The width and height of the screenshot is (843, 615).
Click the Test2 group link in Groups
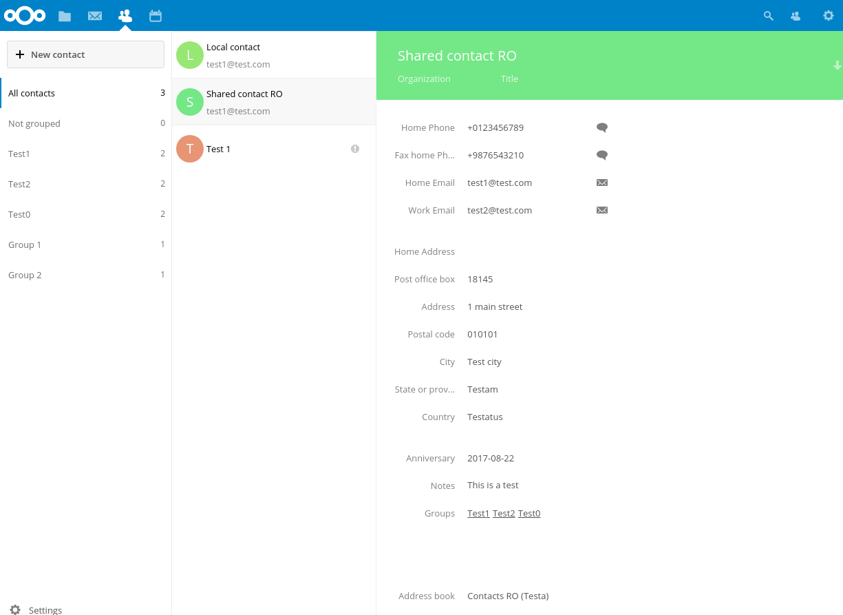click(504, 513)
